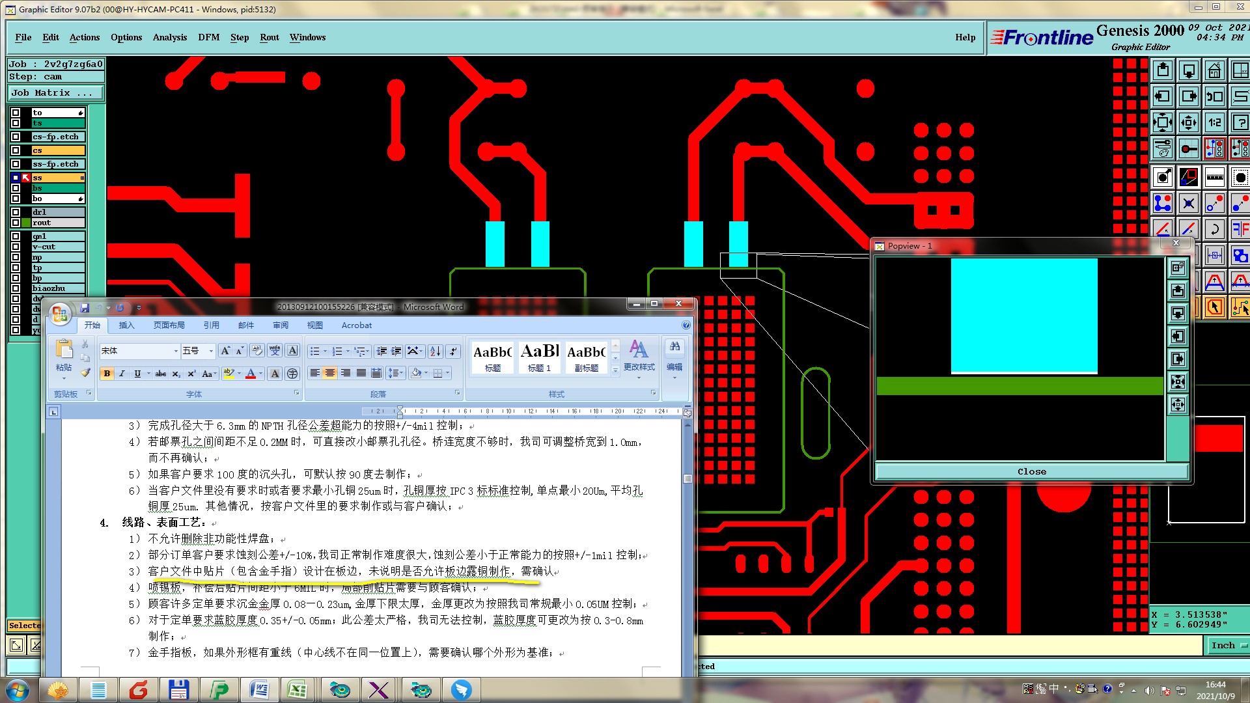Toggle the checkbox for the cs layer
Image resolution: width=1250 pixels, height=703 pixels.
tap(16, 150)
